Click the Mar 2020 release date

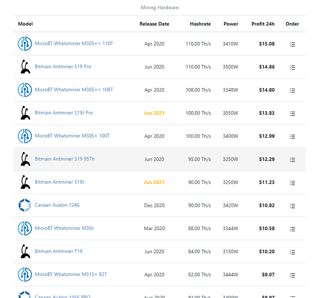pos(154,229)
